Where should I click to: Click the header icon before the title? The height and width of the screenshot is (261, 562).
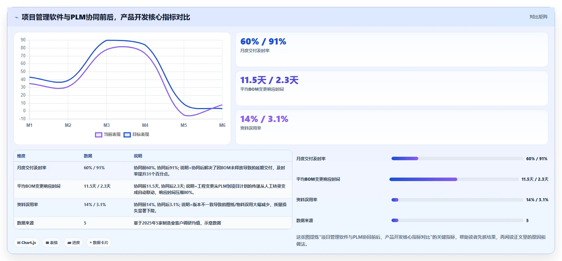16,17
